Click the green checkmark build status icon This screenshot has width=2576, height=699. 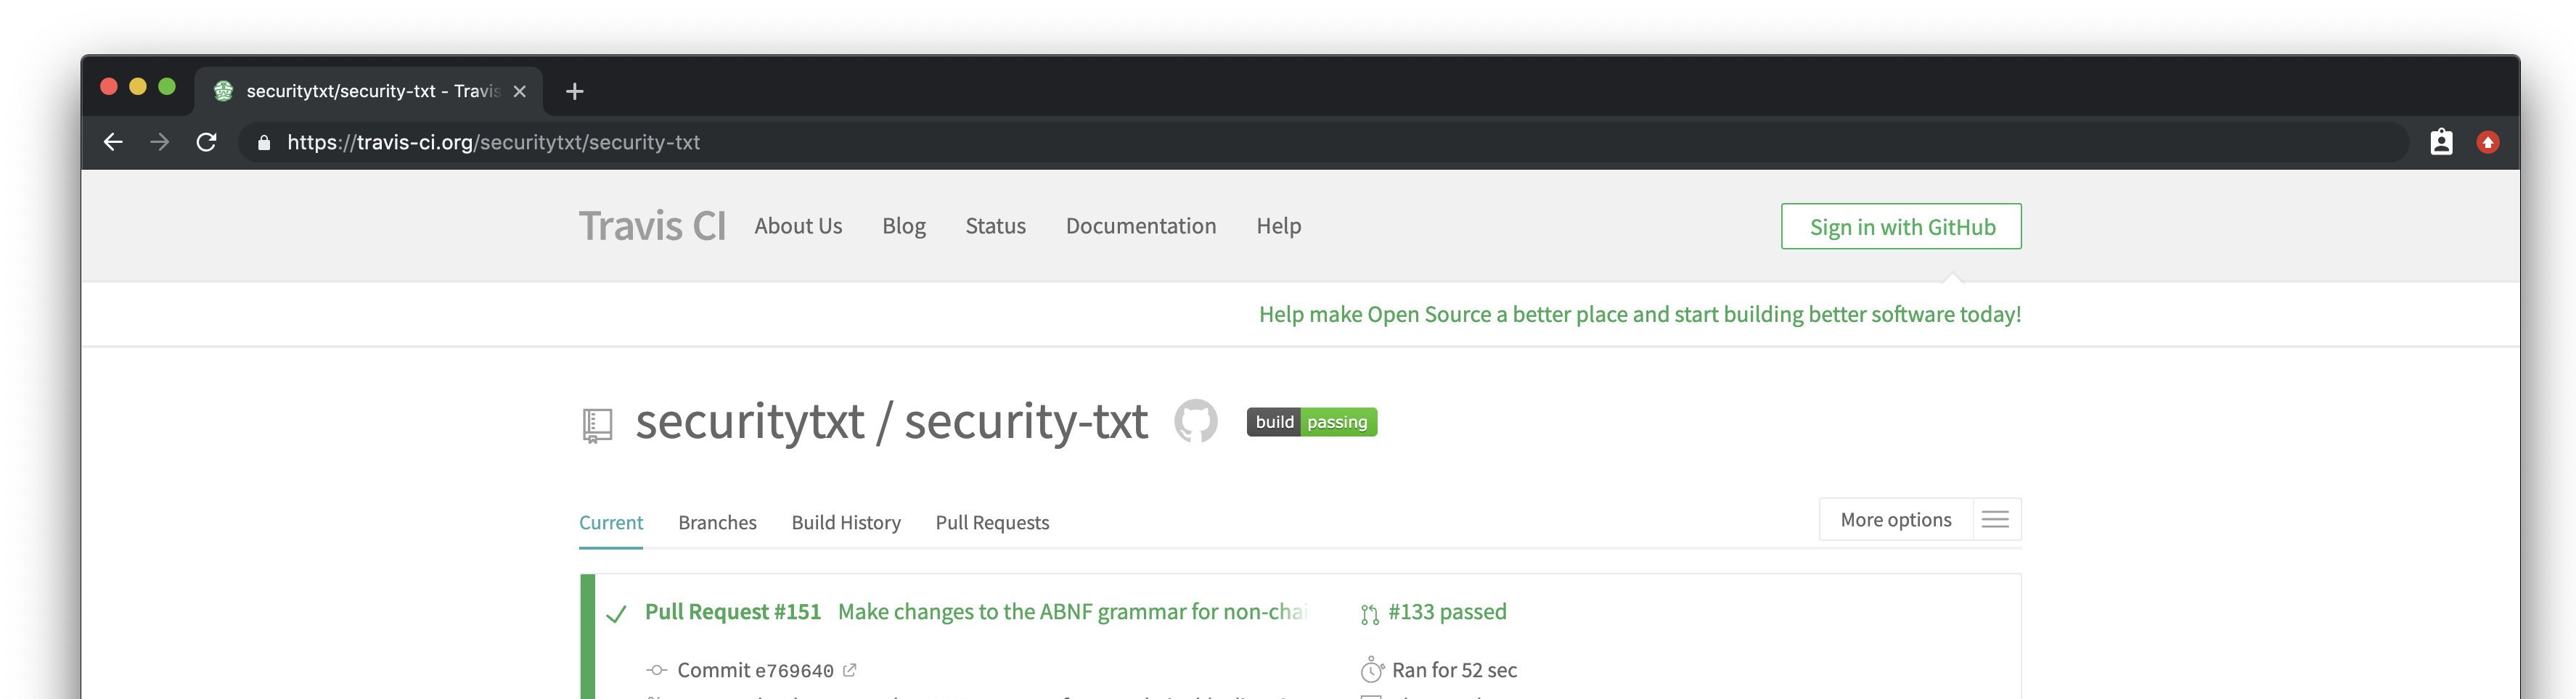(x=616, y=613)
